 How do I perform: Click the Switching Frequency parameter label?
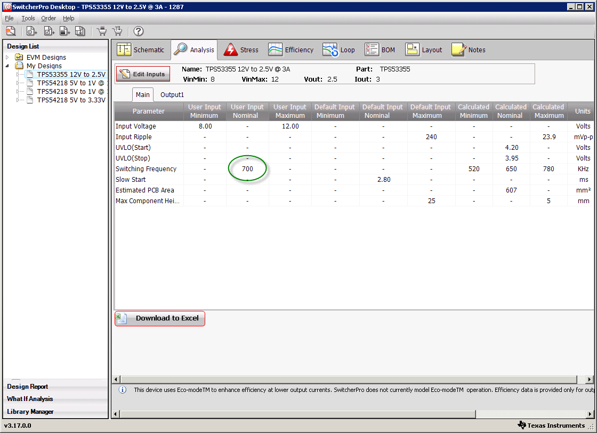click(x=146, y=169)
